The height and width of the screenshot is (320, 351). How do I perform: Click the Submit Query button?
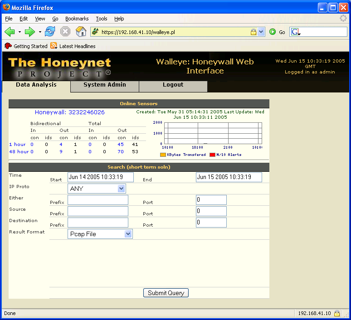click(x=166, y=293)
